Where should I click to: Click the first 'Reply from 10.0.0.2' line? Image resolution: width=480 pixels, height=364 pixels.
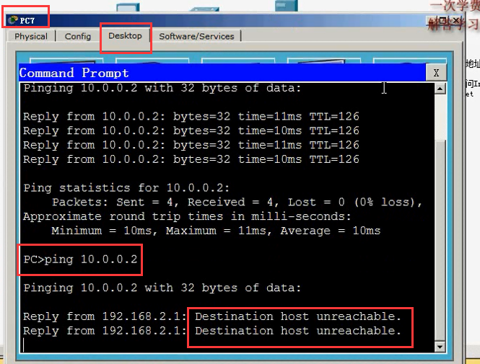coord(191,117)
